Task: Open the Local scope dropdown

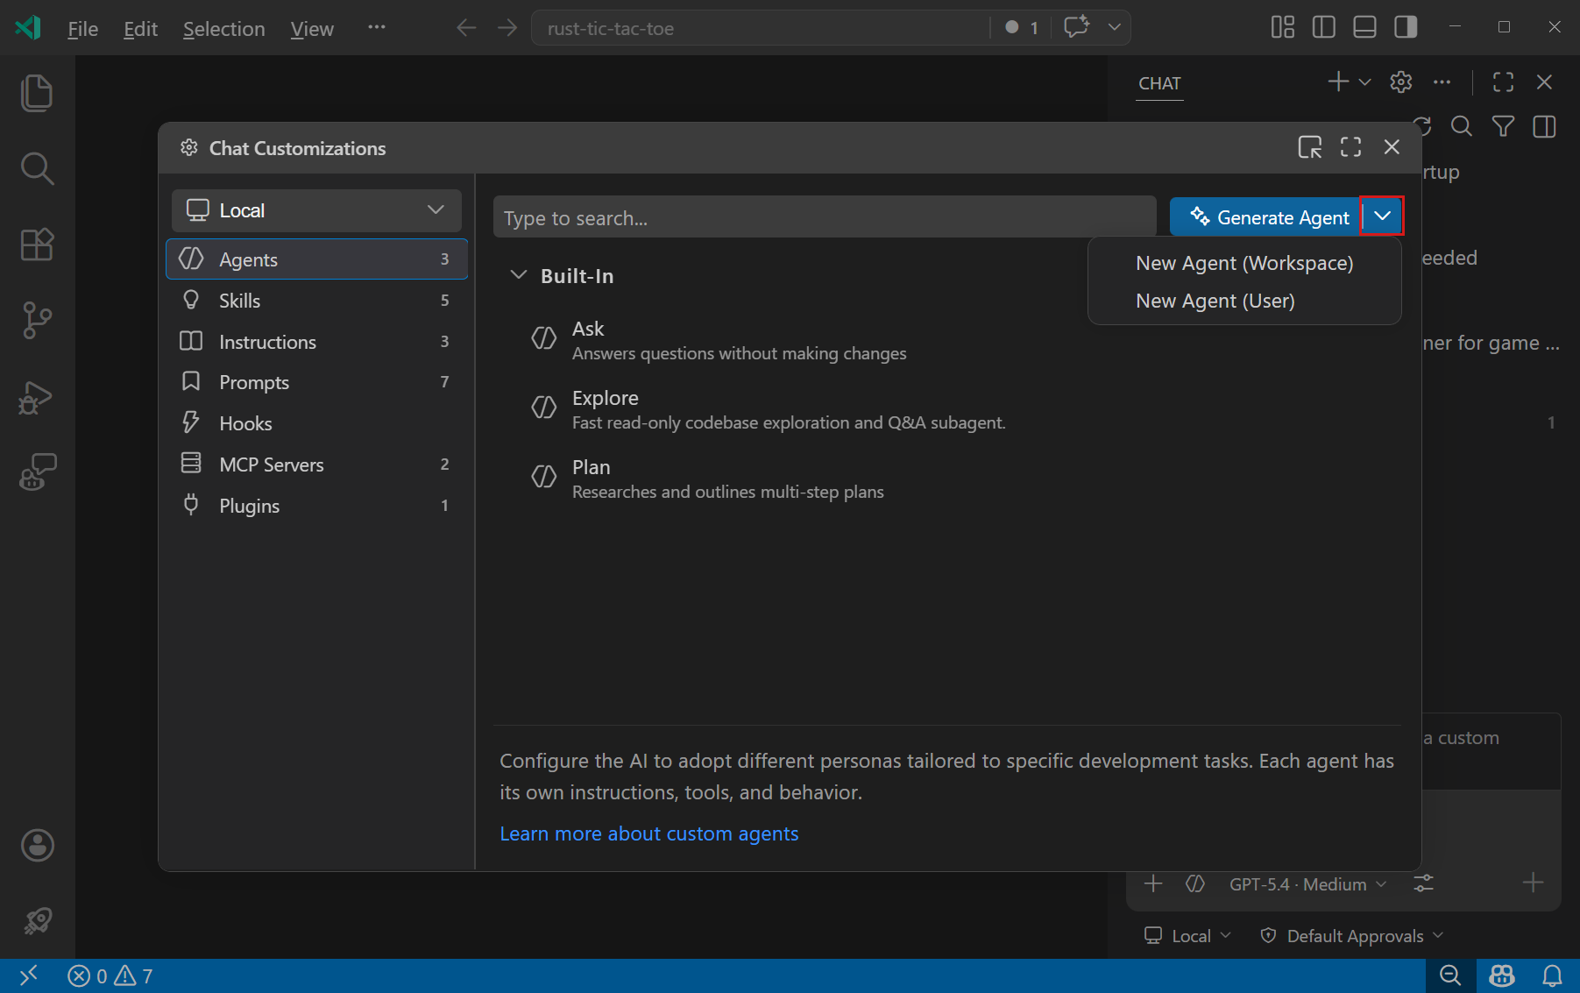Action: (315, 210)
